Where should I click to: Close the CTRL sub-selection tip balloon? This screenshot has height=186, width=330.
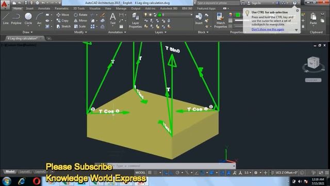coord(298,10)
